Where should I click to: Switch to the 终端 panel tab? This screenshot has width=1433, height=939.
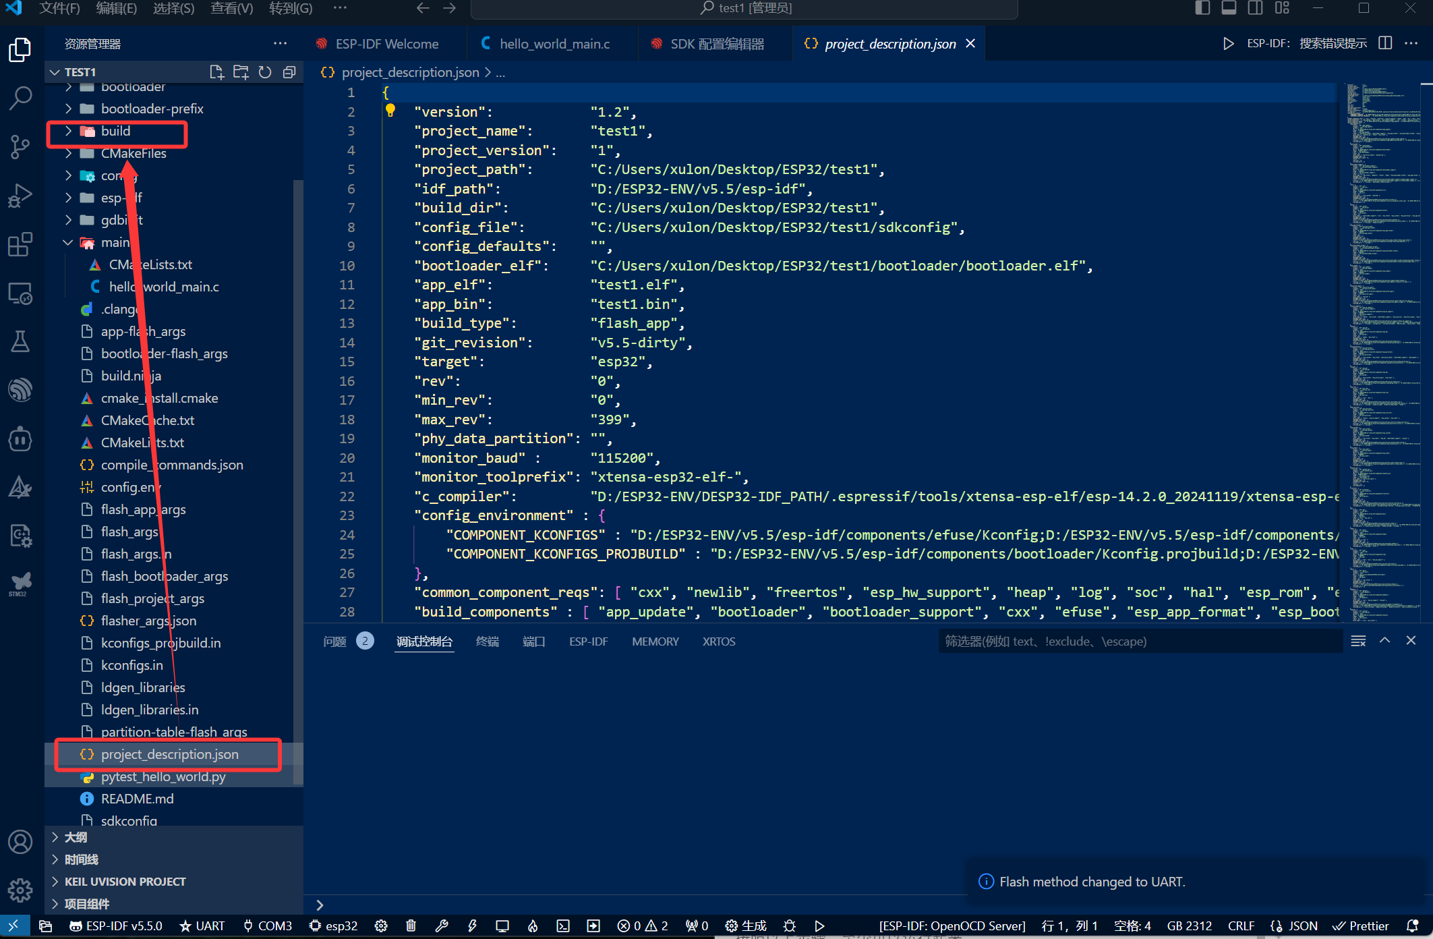[x=487, y=642]
